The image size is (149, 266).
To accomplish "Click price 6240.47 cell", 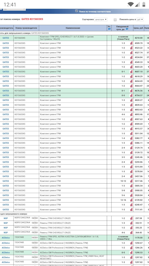I will tap(139, 204).
